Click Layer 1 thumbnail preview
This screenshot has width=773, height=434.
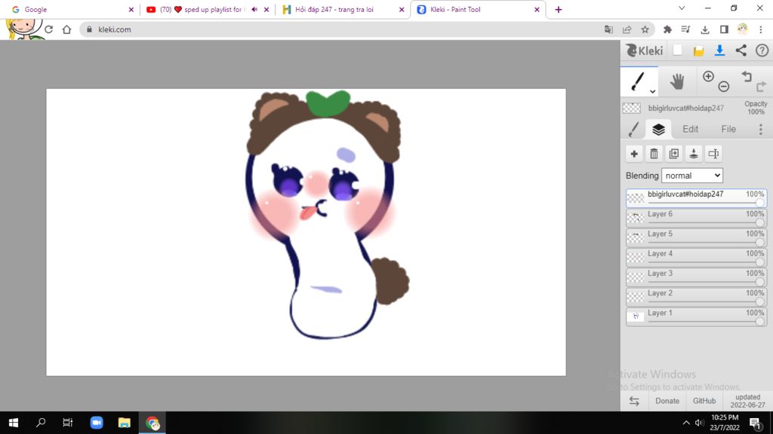(636, 316)
